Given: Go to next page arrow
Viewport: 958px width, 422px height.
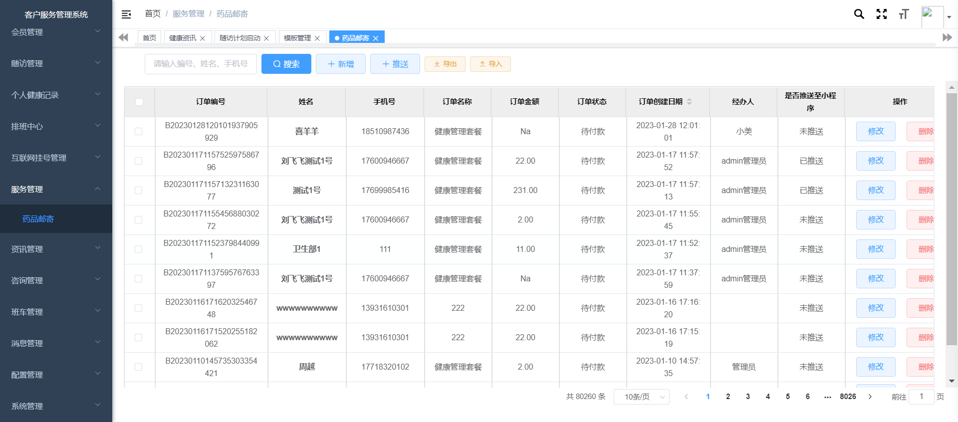Looking at the screenshot, I should tap(870, 397).
